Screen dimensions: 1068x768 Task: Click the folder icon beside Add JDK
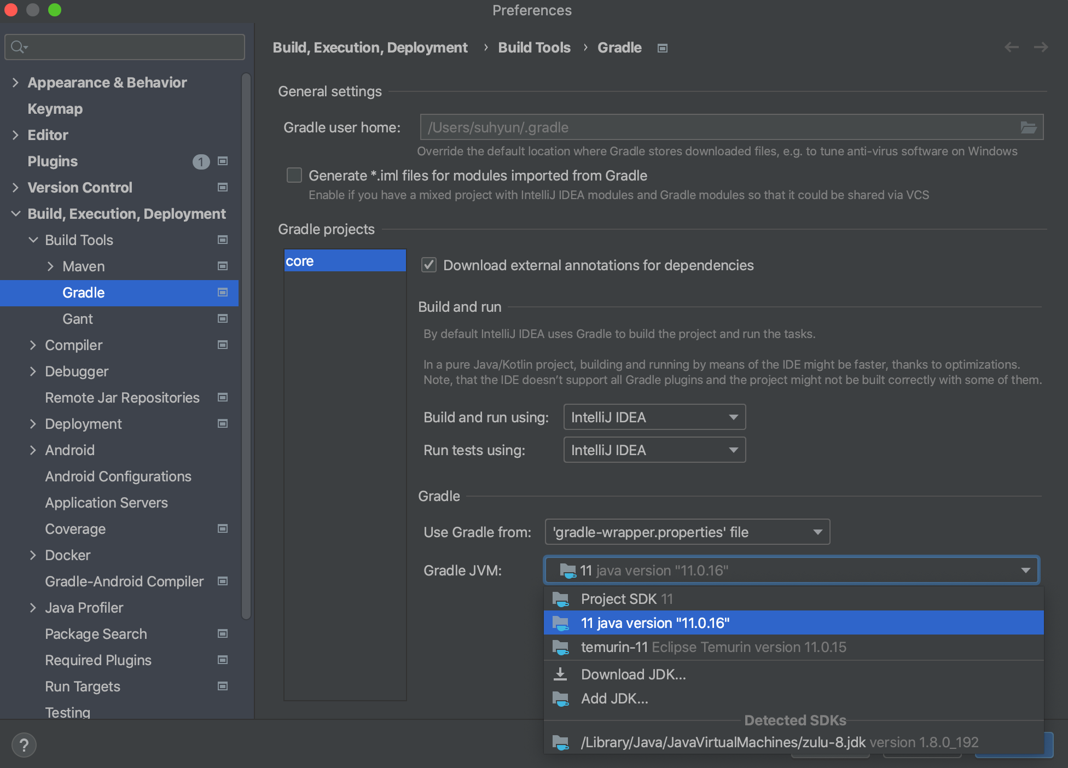point(561,699)
